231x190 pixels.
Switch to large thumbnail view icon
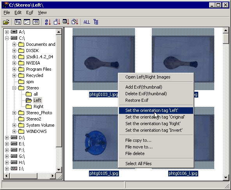(x=18, y=22)
